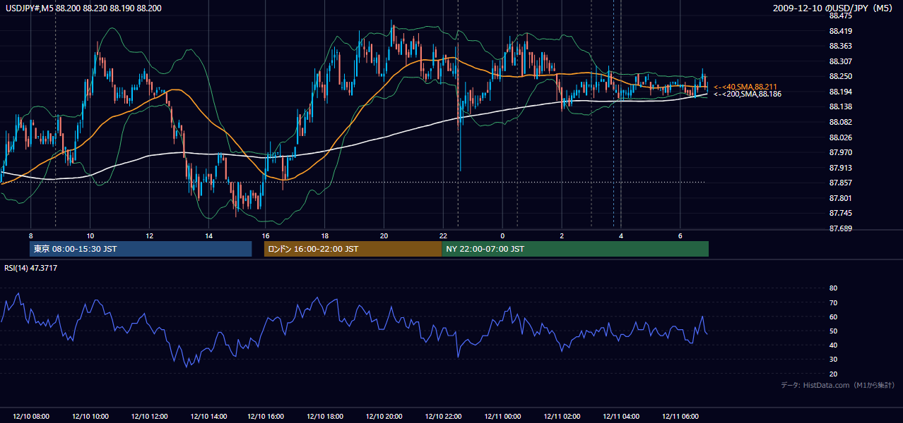Click the 12/10 10:00 time label
The height and width of the screenshot is (423, 903).
(90, 417)
